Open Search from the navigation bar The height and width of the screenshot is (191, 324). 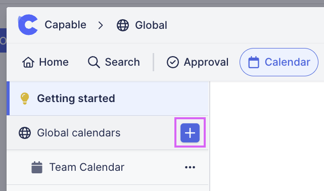pyautogui.click(x=114, y=62)
